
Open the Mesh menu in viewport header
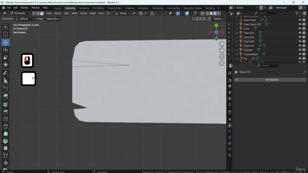pyautogui.click(x=75, y=13)
